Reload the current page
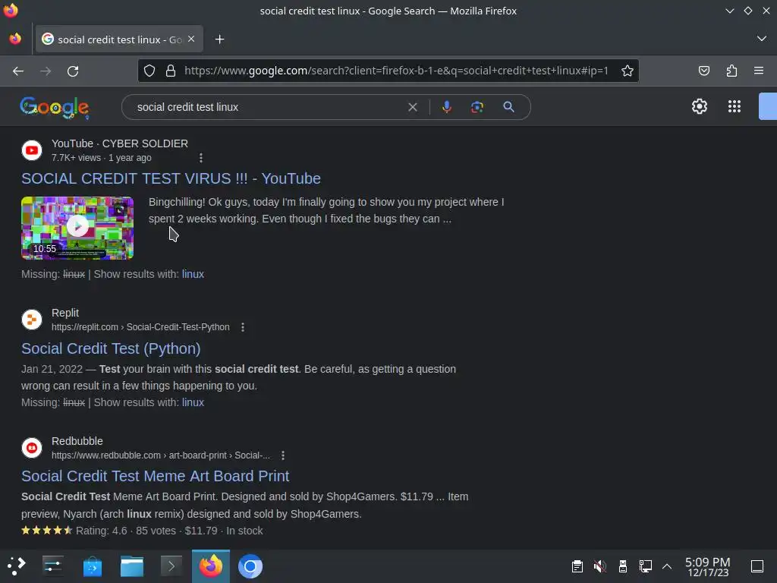Image resolution: width=777 pixels, height=583 pixels. [73, 71]
